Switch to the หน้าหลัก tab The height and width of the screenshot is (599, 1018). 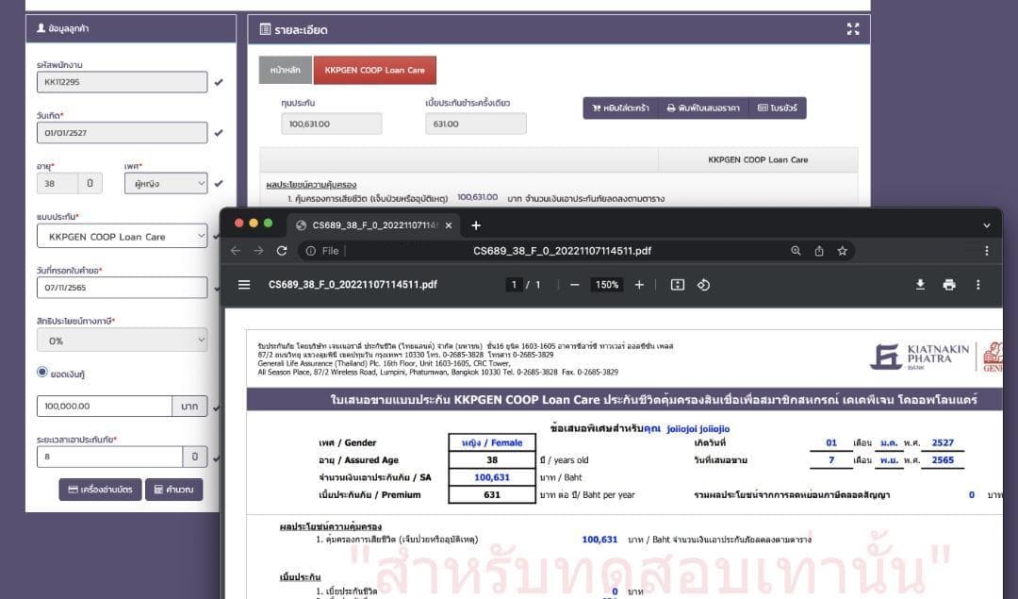pyautogui.click(x=286, y=71)
